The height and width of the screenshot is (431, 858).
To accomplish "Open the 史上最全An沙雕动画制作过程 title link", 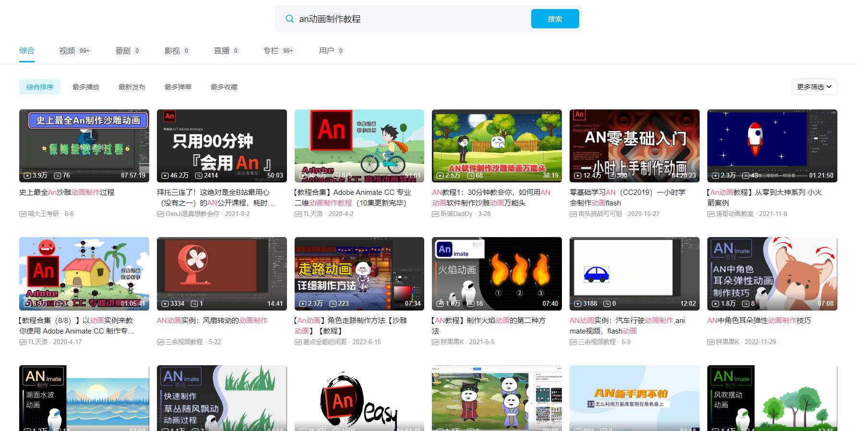I will (67, 192).
